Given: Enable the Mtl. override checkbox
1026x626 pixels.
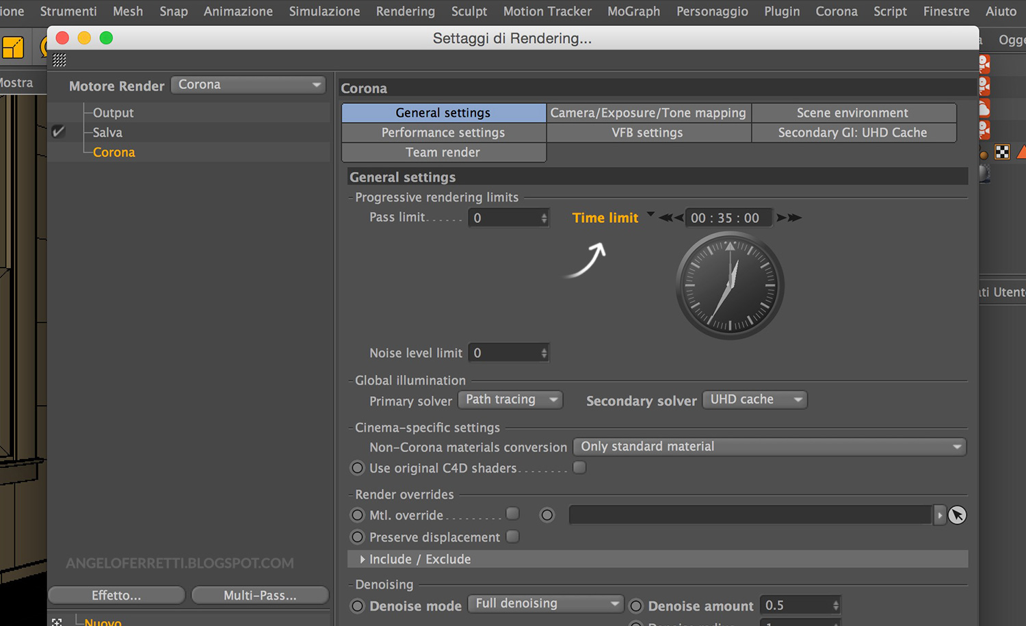Looking at the screenshot, I should click(x=512, y=513).
